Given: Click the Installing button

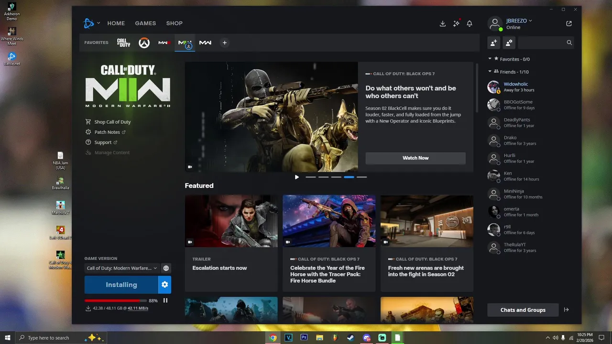Looking at the screenshot, I should tap(121, 285).
